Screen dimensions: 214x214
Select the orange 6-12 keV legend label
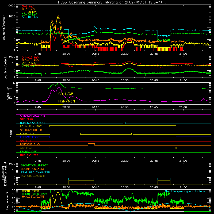tap(29, 9)
